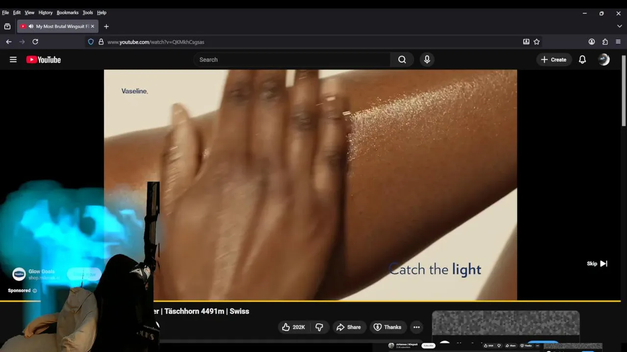Image resolution: width=627 pixels, height=352 pixels.
Task: Open more actions three-dot menu
Action: [x=416, y=327]
